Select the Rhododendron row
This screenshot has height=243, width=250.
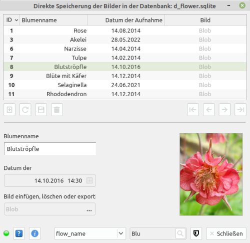[125, 94]
